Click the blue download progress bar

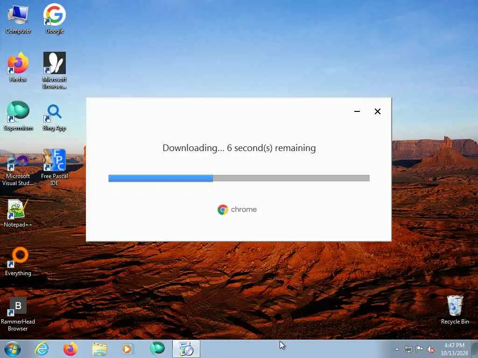(x=239, y=178)
